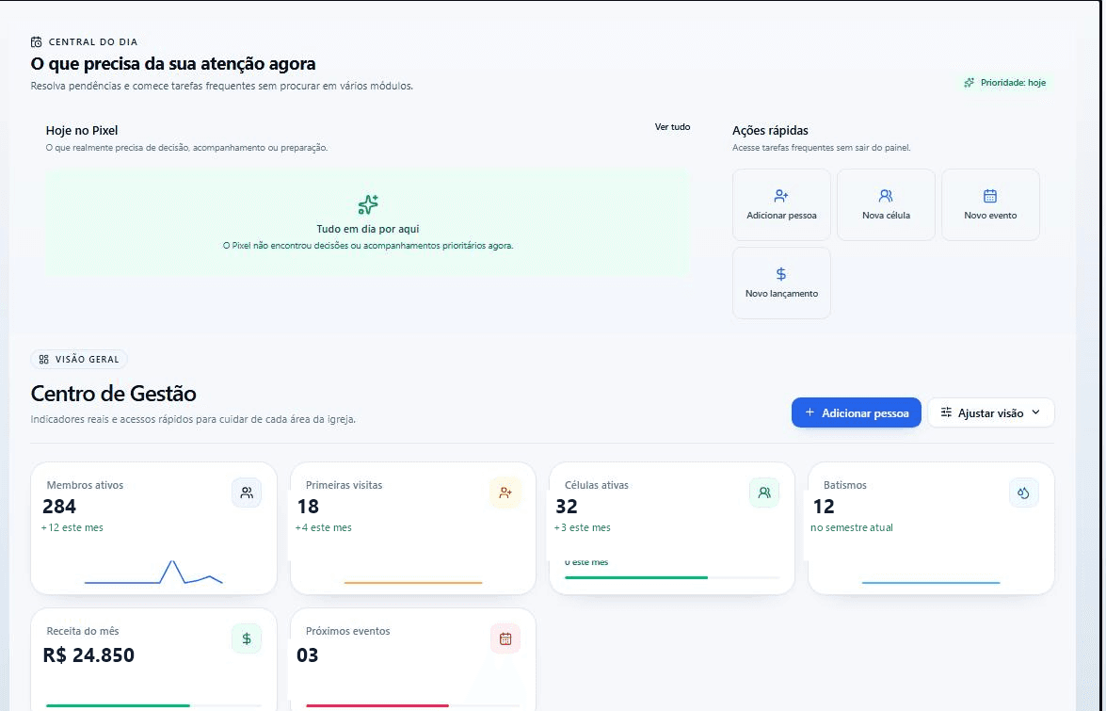Screen dimensions: 1106x711
Task: Click the grid icon in Visão Geral badge
Action: pos(43,360)
